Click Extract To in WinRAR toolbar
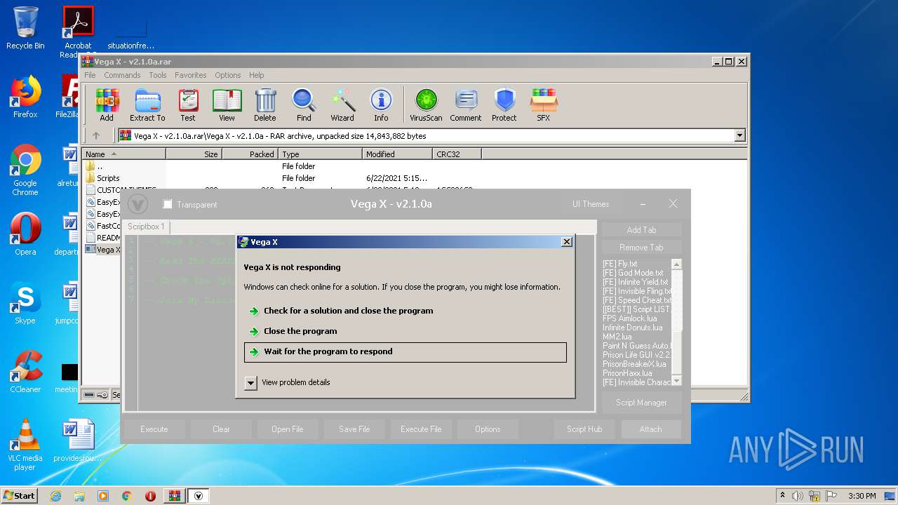This screenshot has width=898, height=505. (147, 105)
